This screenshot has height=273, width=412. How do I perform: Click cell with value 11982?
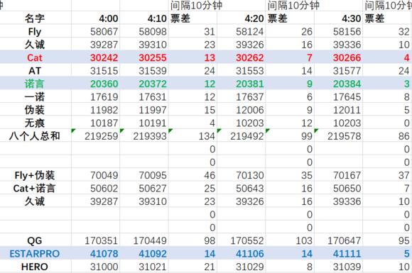[95, 110]
